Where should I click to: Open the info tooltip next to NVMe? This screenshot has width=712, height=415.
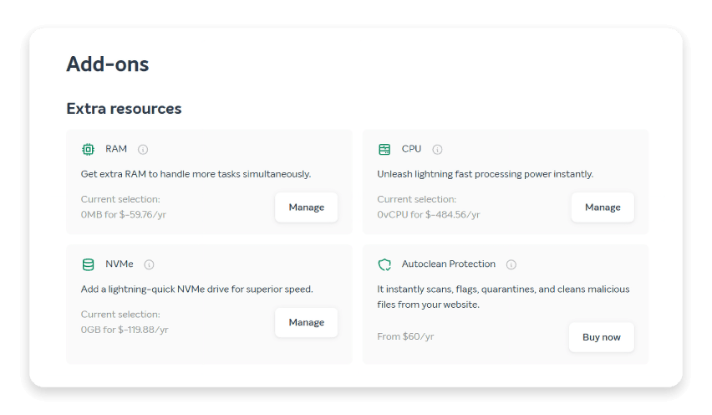click(x=149, y=264)
